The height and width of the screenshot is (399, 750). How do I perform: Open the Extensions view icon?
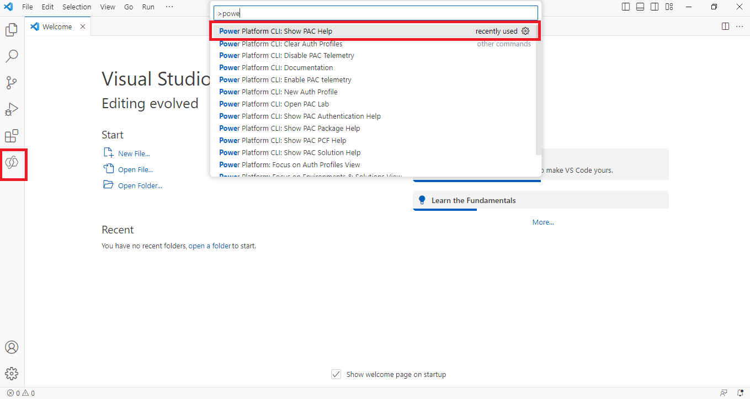(12, 136)
